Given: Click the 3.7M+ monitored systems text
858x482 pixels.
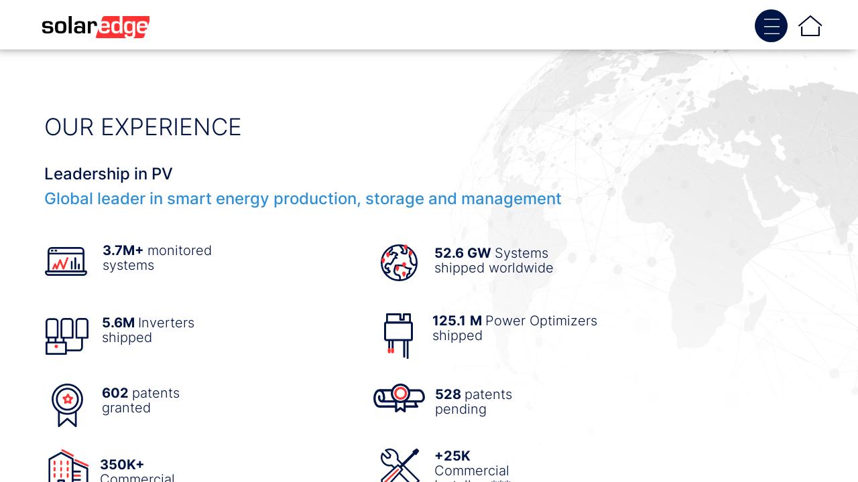Looking at the screenshot, I should pyautogui.click(x=157, y=258).
